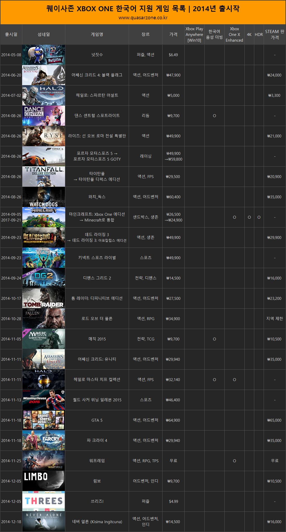
Task: Click Xbox One X Enhanced header
Action: (x=235, y=34)
